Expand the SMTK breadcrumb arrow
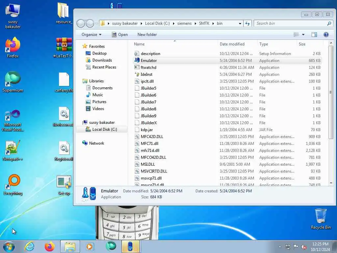Screen dimensions: 337x253 (x=213, y=23)
